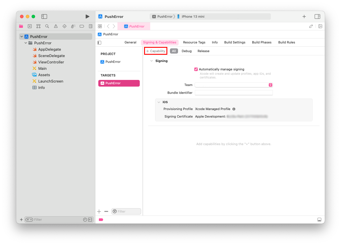This screenshot has width=341, height=245.
Task: Toggle the inspector panel on the right
Action: pyautogui.click(x=317, y=17)
